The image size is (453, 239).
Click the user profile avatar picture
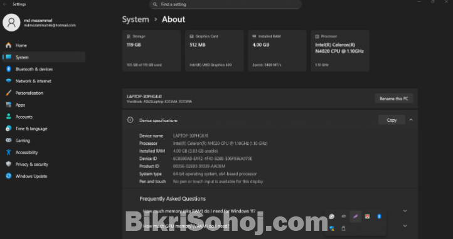click(x=11, y=23)
